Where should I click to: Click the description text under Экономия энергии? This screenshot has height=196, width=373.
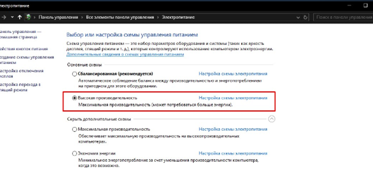pyautogui.click(x=168, y=163)
